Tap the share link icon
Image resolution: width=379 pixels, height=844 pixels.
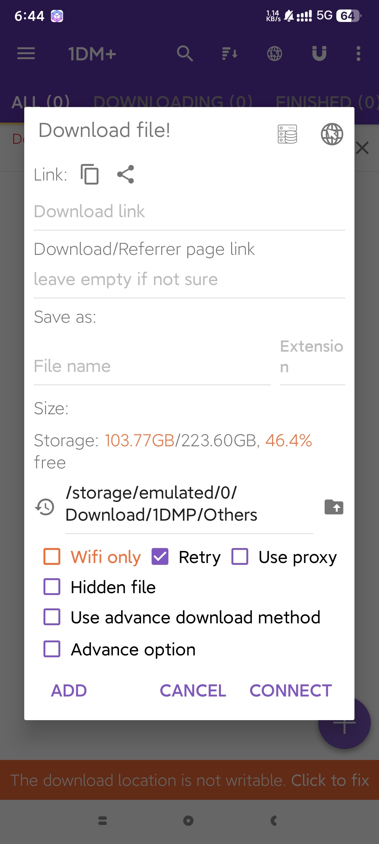tap(126, 174)
